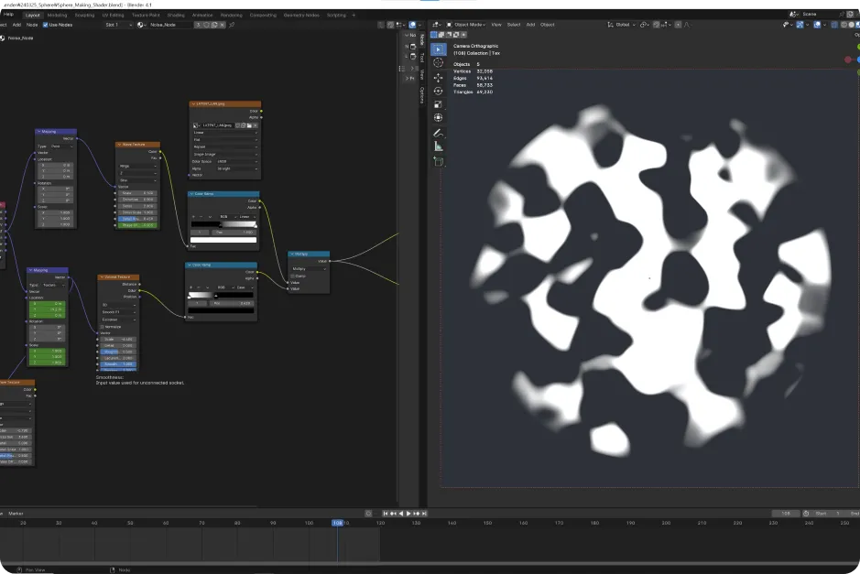Switch to the Scripting workspace tab
Viewport: 860px width, 574px height.
336,16
